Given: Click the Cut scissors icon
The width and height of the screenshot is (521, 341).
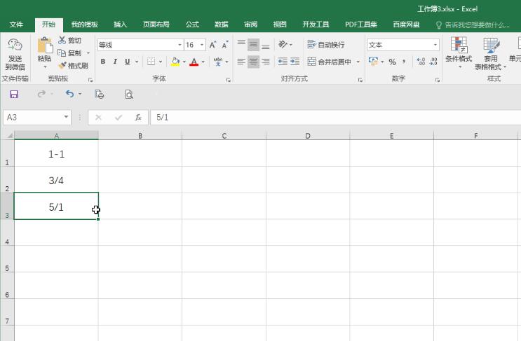Looking at the screenshot, I should (x=62, y=41).
